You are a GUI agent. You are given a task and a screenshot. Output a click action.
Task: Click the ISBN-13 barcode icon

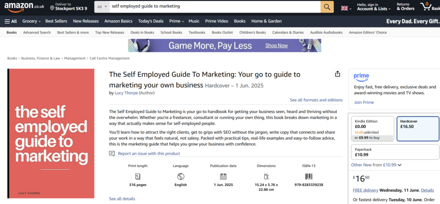click(309, 176)
